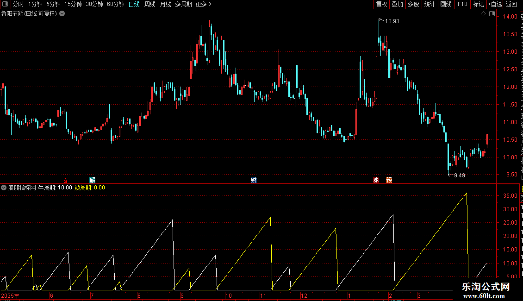Click the 牛周期: 10.00 value label
The height and width of the screenshot is (301, 523).
[x=55, y=188]
